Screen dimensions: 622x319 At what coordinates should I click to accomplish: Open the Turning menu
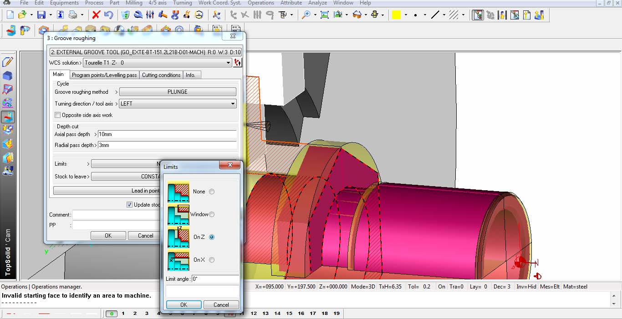tap(183, 3)
